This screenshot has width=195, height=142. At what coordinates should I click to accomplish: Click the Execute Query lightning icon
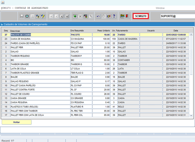tap(43, 16)
